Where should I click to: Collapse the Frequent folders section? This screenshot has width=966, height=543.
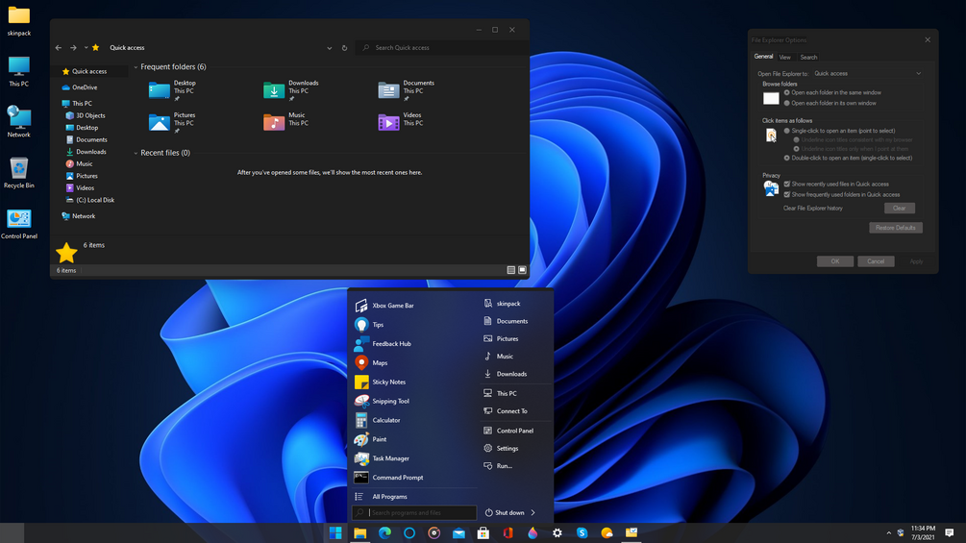point(136,67)
